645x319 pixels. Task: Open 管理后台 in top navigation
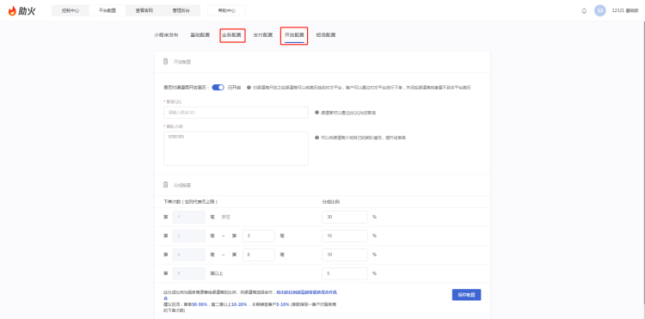tap(181, 10)
